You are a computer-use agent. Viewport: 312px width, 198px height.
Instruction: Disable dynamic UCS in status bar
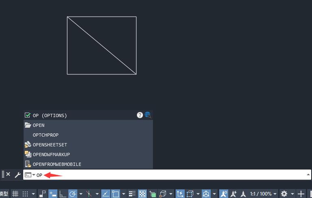pyautogui.click(x=180, y=194)
